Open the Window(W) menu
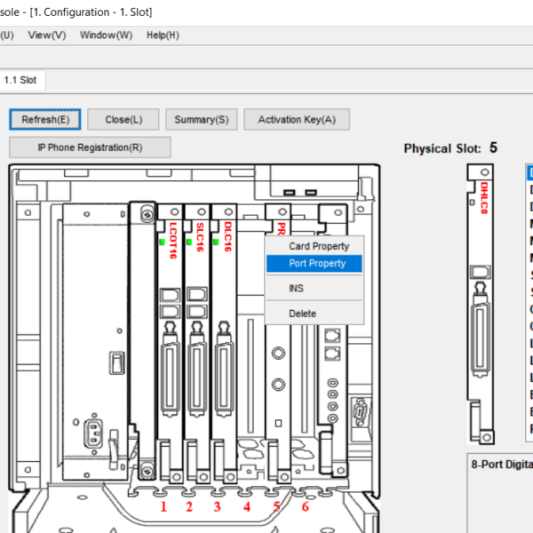533x533 pixels. [106, 35]
